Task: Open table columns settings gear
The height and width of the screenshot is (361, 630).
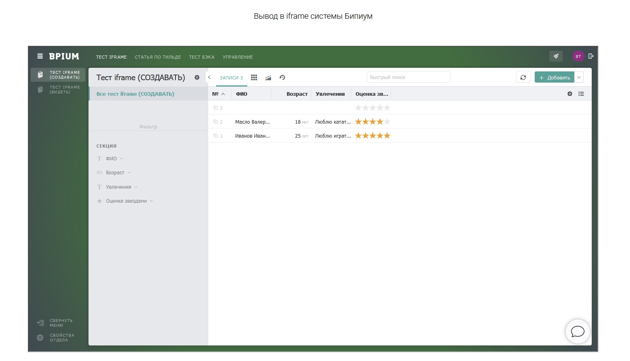Action: (x=570, y=94)
